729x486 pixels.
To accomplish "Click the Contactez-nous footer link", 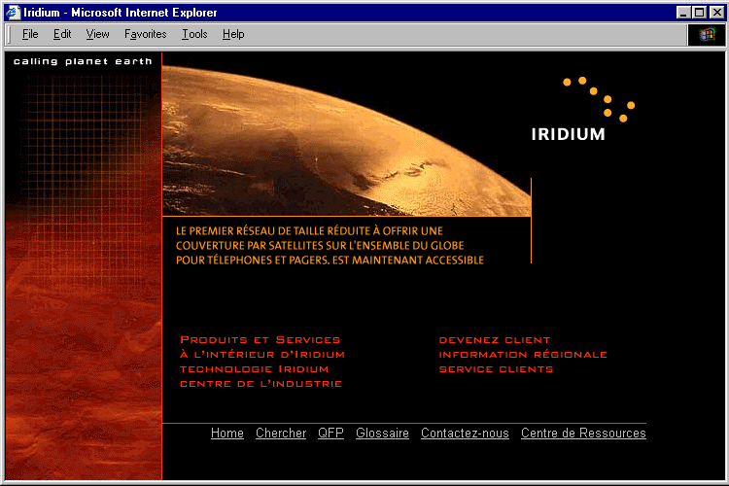I will [465, 433].
